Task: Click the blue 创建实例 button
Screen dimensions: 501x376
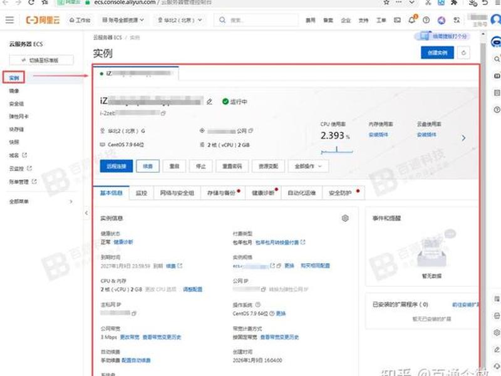Action: pos(437,53)
